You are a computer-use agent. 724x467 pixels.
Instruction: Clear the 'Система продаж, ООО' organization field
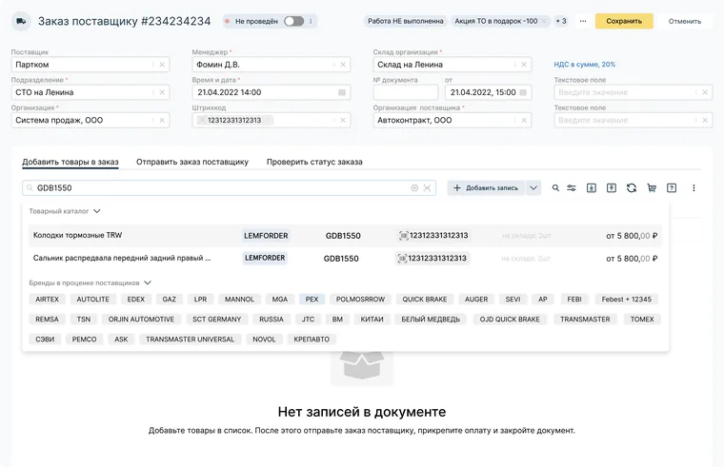162,121
